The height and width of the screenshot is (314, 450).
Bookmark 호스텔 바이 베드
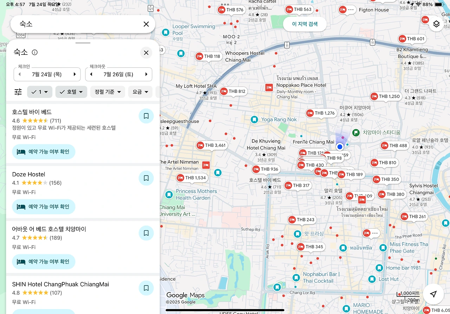pos(146,116)
